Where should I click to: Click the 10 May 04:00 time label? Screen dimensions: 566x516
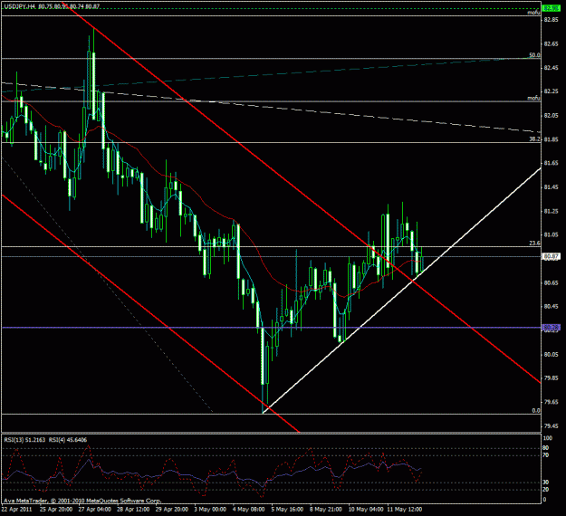pos(366,510)
